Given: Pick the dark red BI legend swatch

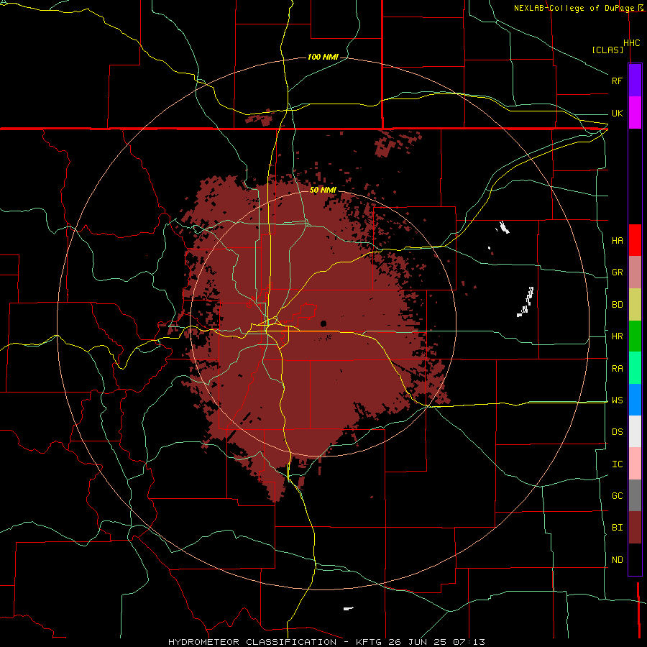Looking at the screenshot, I should [635, 528].
